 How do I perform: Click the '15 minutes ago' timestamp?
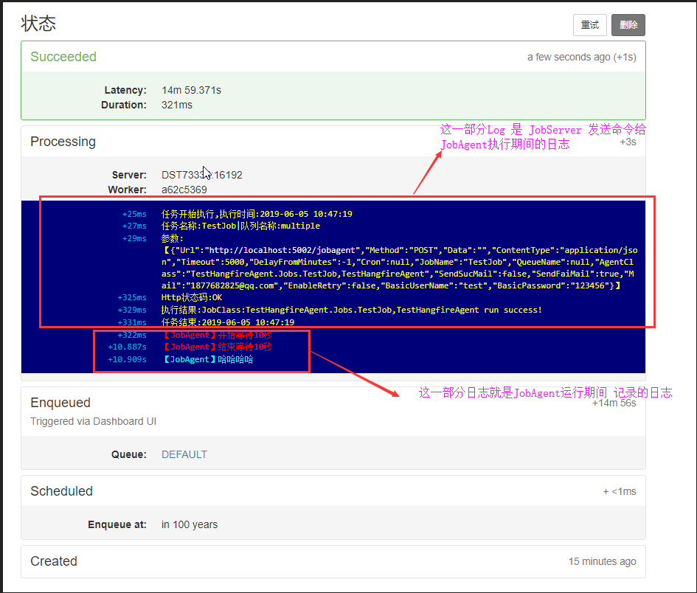click(602, 561)
